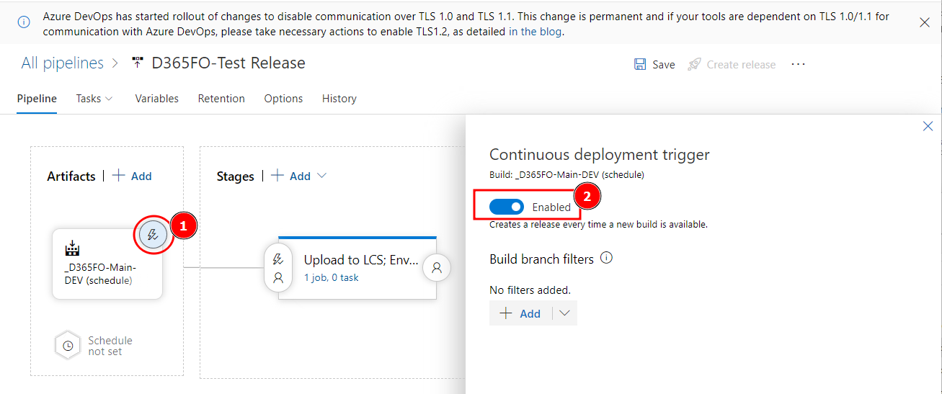The image size is (942, 394).
Task: Switch to the Variables tab
Action: point(156,99)
